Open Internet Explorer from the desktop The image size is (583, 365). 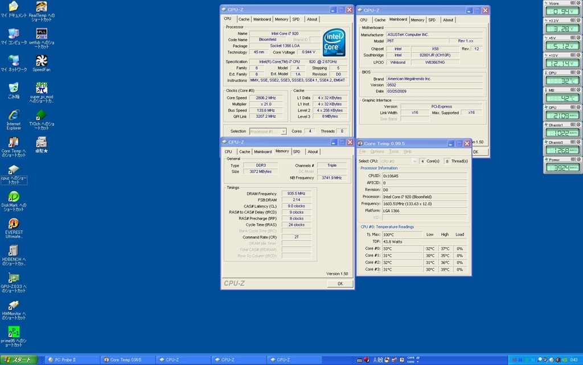[14, 120]
